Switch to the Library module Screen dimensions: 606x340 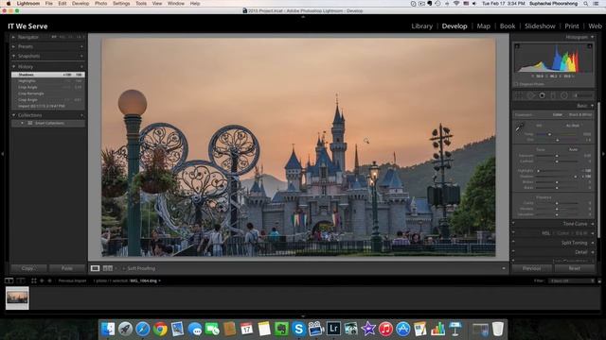[421, 26]
